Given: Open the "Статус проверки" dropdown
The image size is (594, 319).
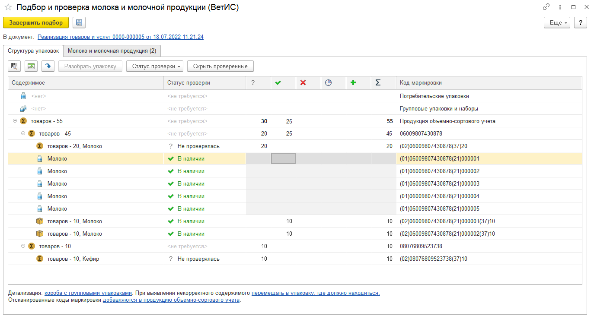Looking at the screenshot, I should coord(155,66).
